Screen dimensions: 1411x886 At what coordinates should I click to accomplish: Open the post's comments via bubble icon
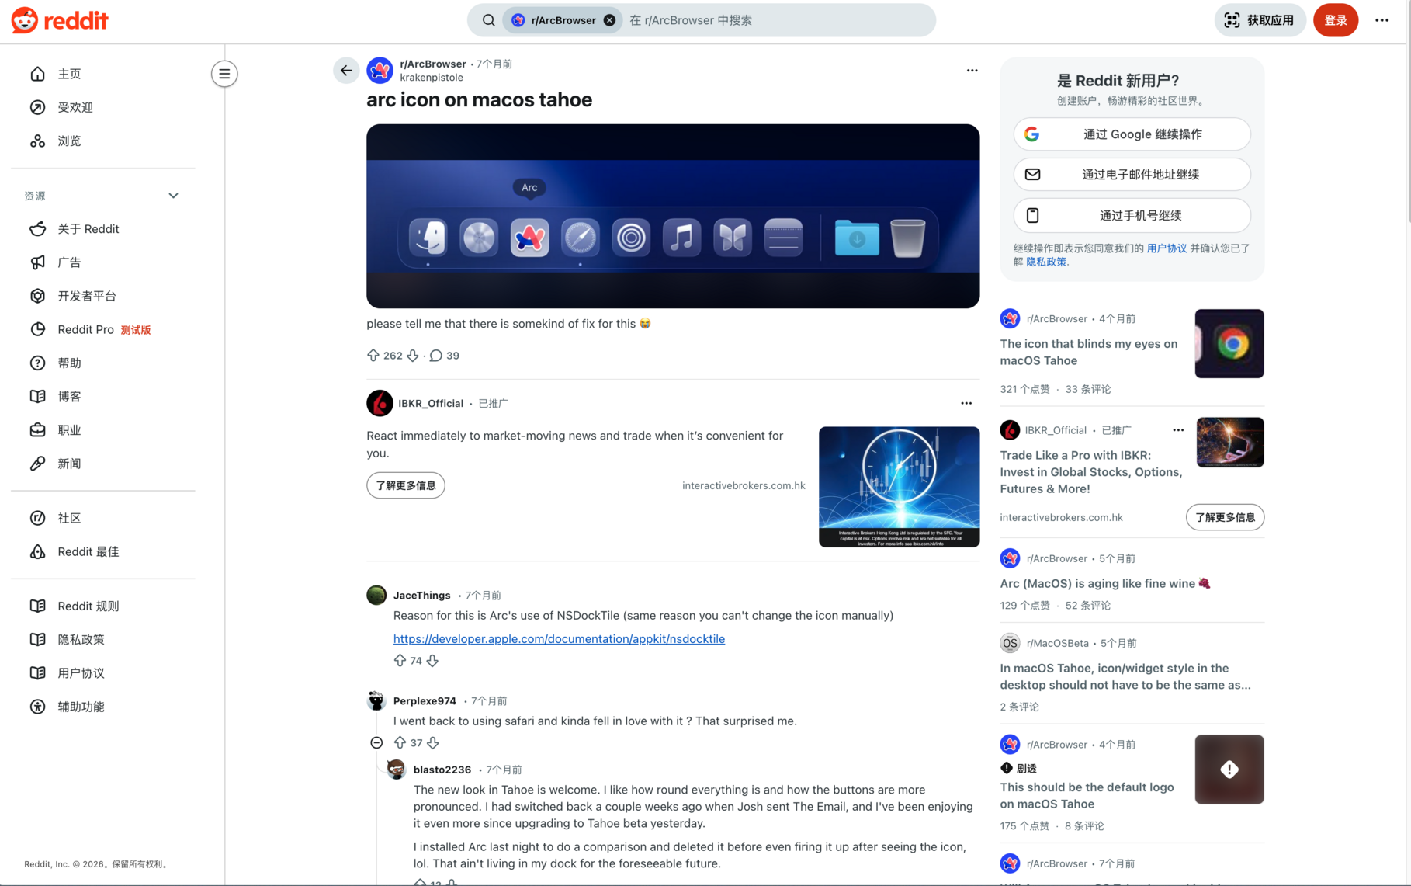tap(436, 356)
